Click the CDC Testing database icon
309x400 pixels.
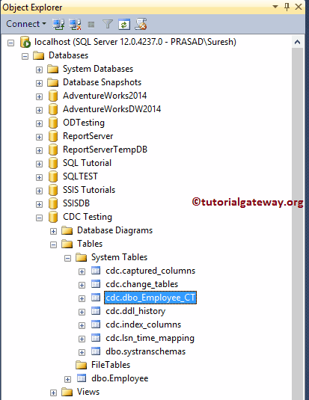click(53, 217)
